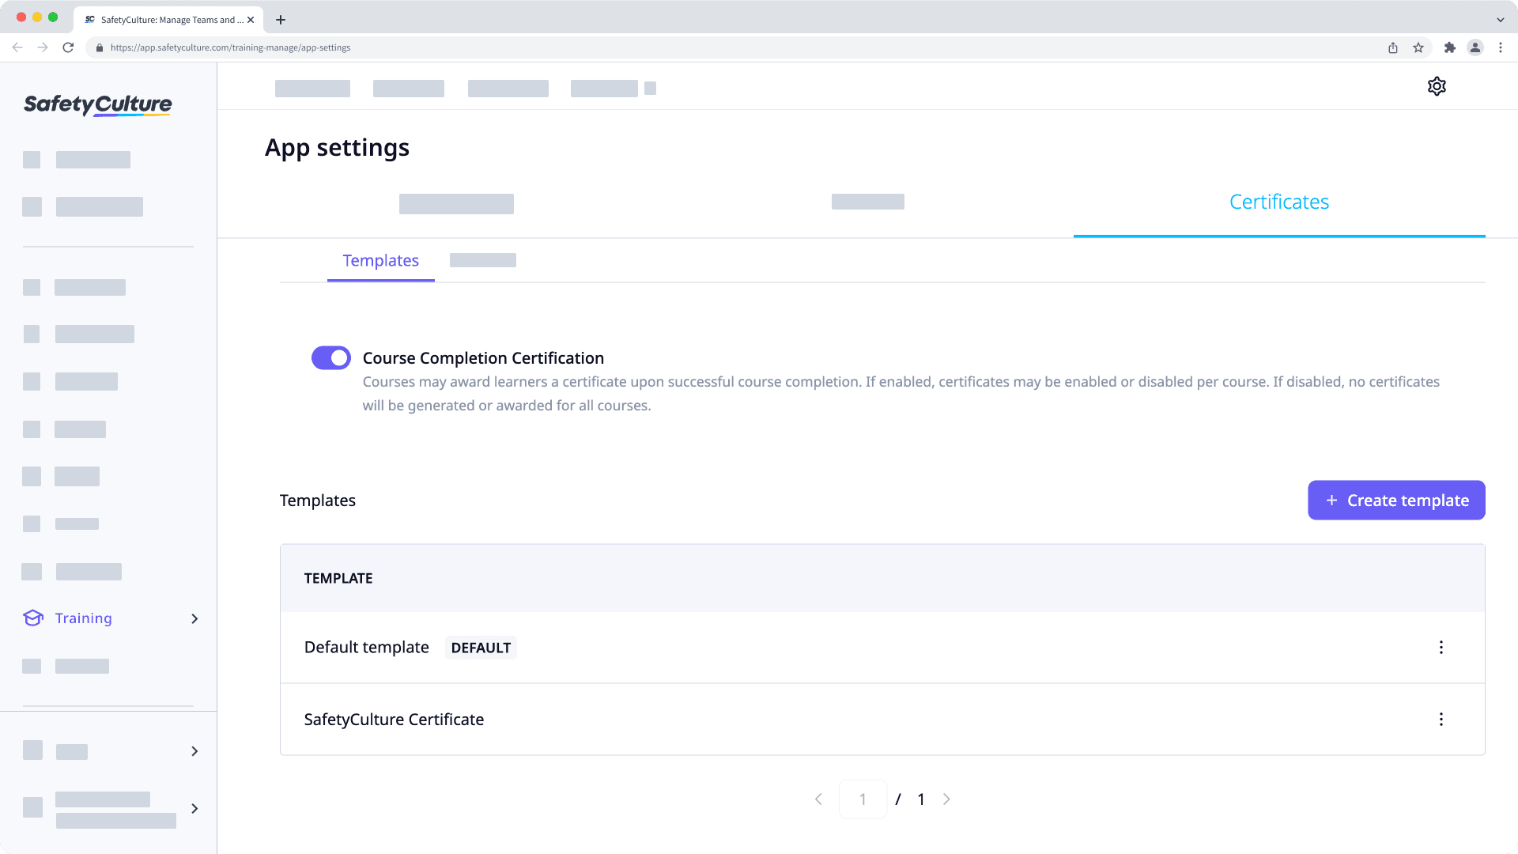Open options menu for Default template

(1441, 648)
